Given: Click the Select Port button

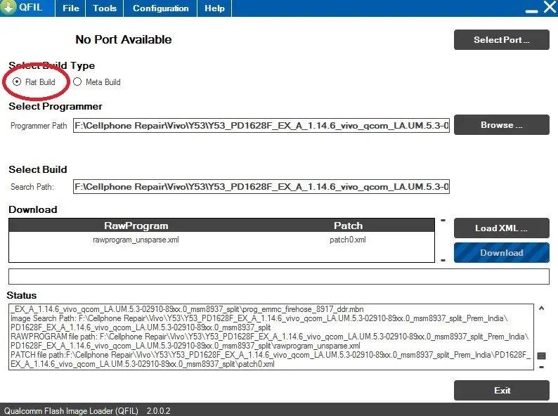Looking at the screenshot, I should point(501,40).
